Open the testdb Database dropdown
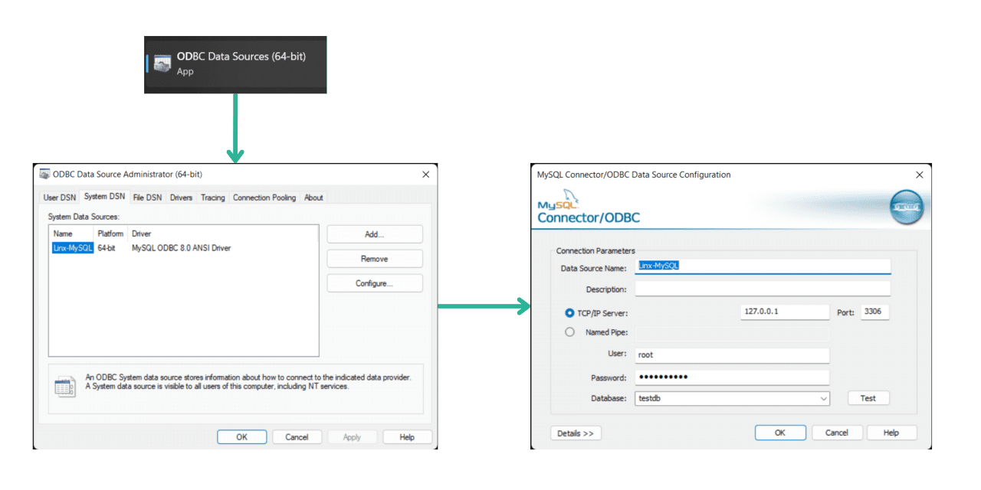This screenshot has width=981, height=490. (824, 398)
